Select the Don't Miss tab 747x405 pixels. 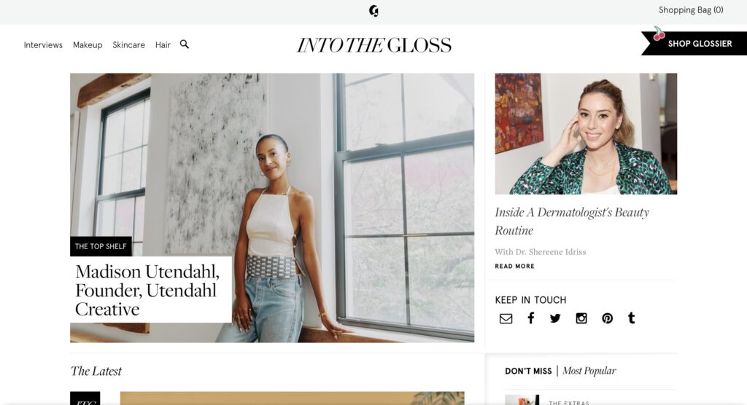coord(528,371)
